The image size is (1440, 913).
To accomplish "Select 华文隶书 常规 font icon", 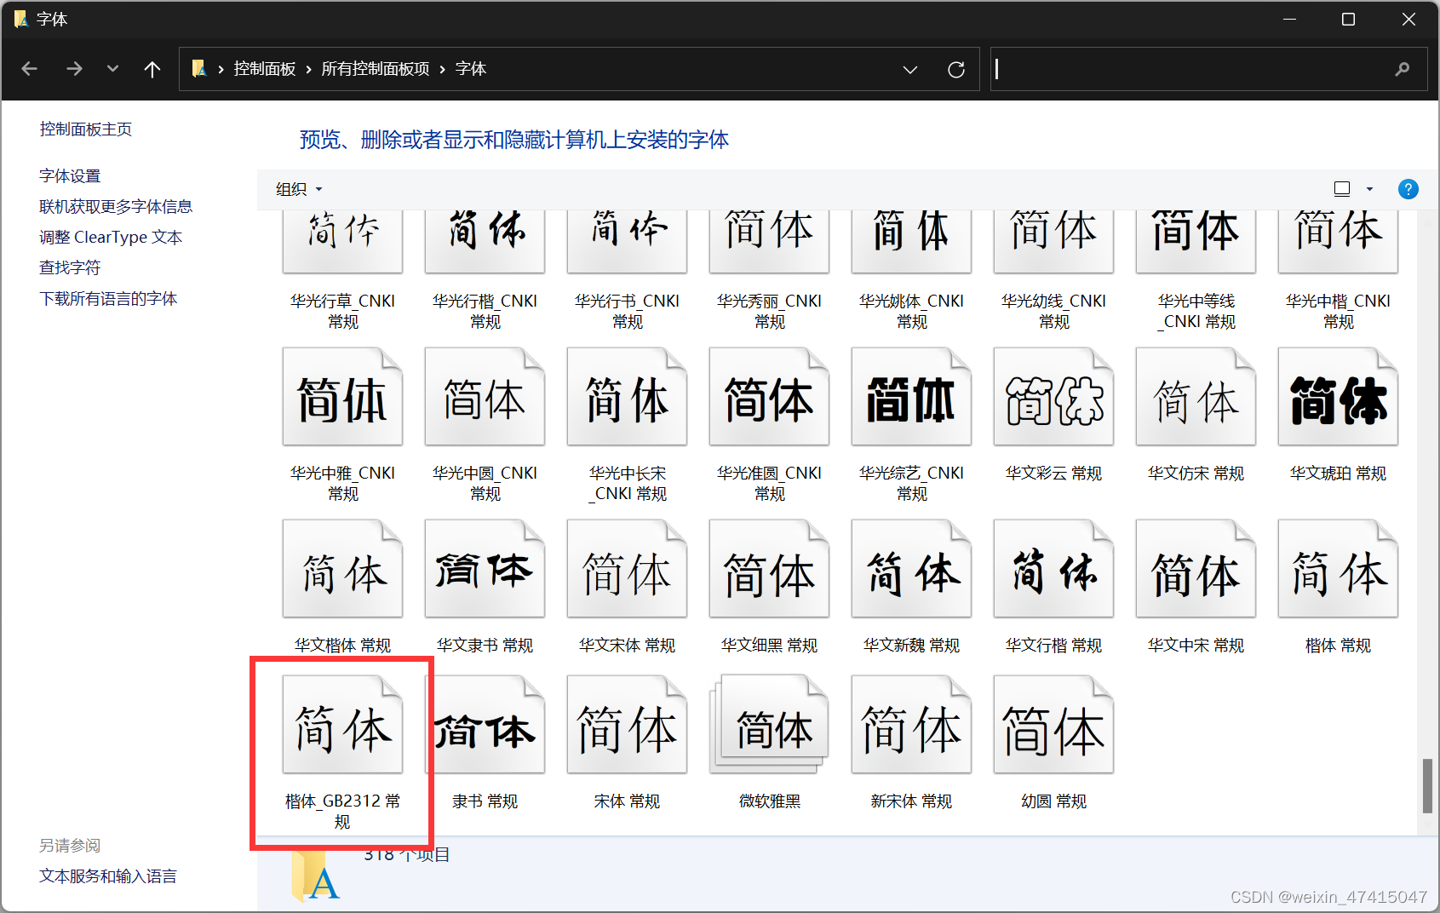I will coord(485,569).
